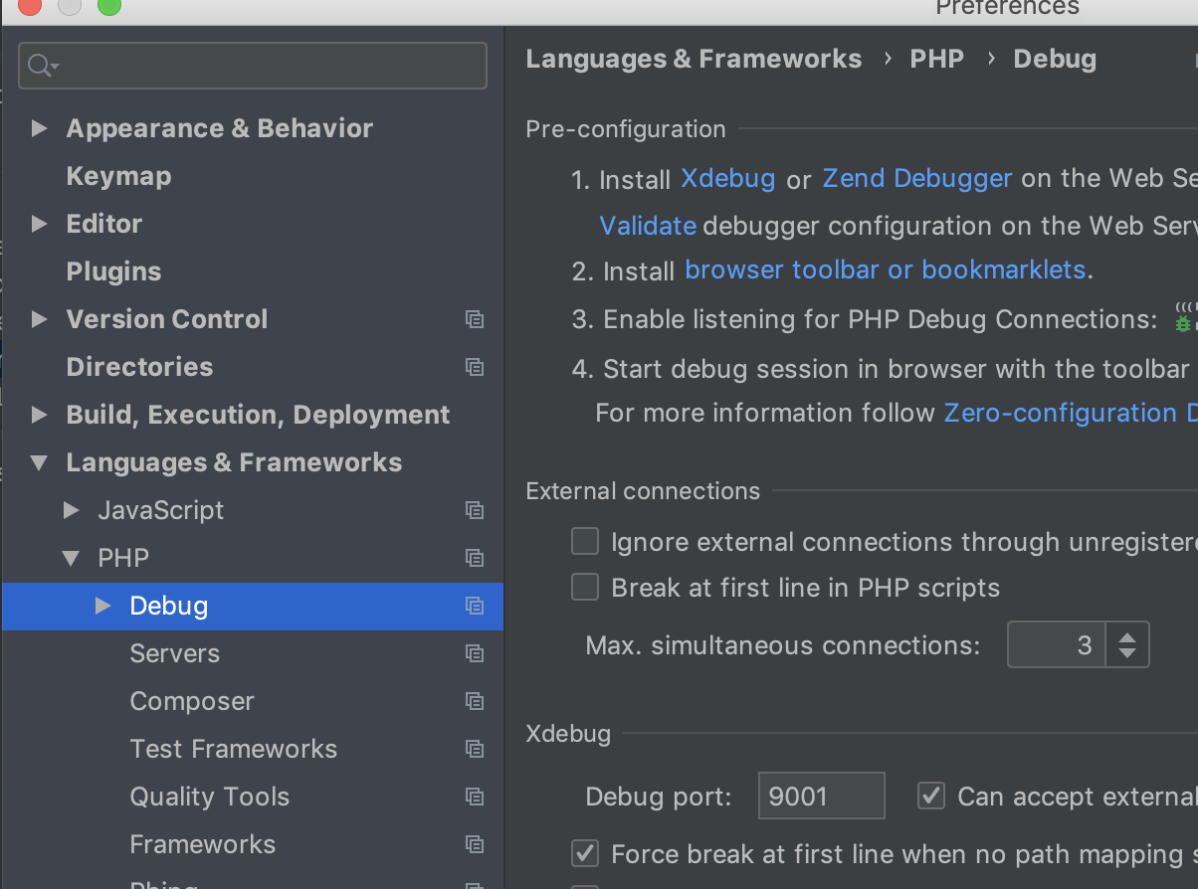
Task: Open the Zend Debugger link
Action: coord(917,179)
